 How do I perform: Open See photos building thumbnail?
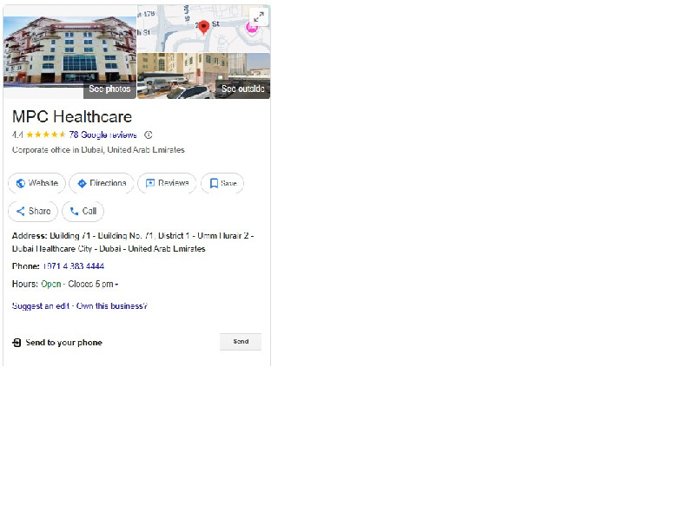click(x=69, y=50)
